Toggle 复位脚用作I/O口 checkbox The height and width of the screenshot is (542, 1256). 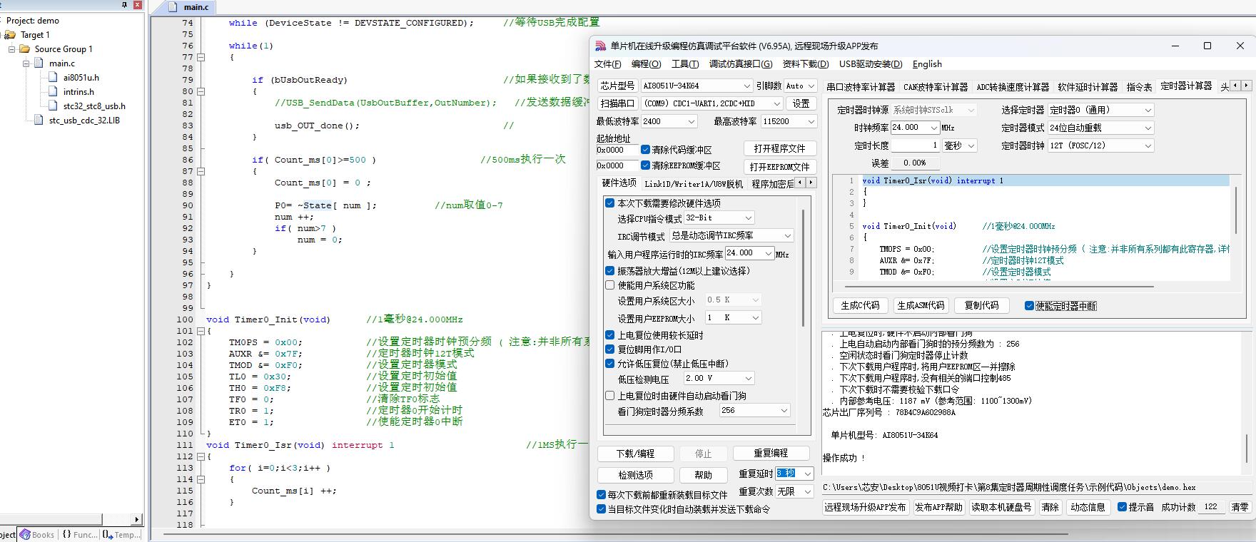pyautogui.click(x=610, y=349)
